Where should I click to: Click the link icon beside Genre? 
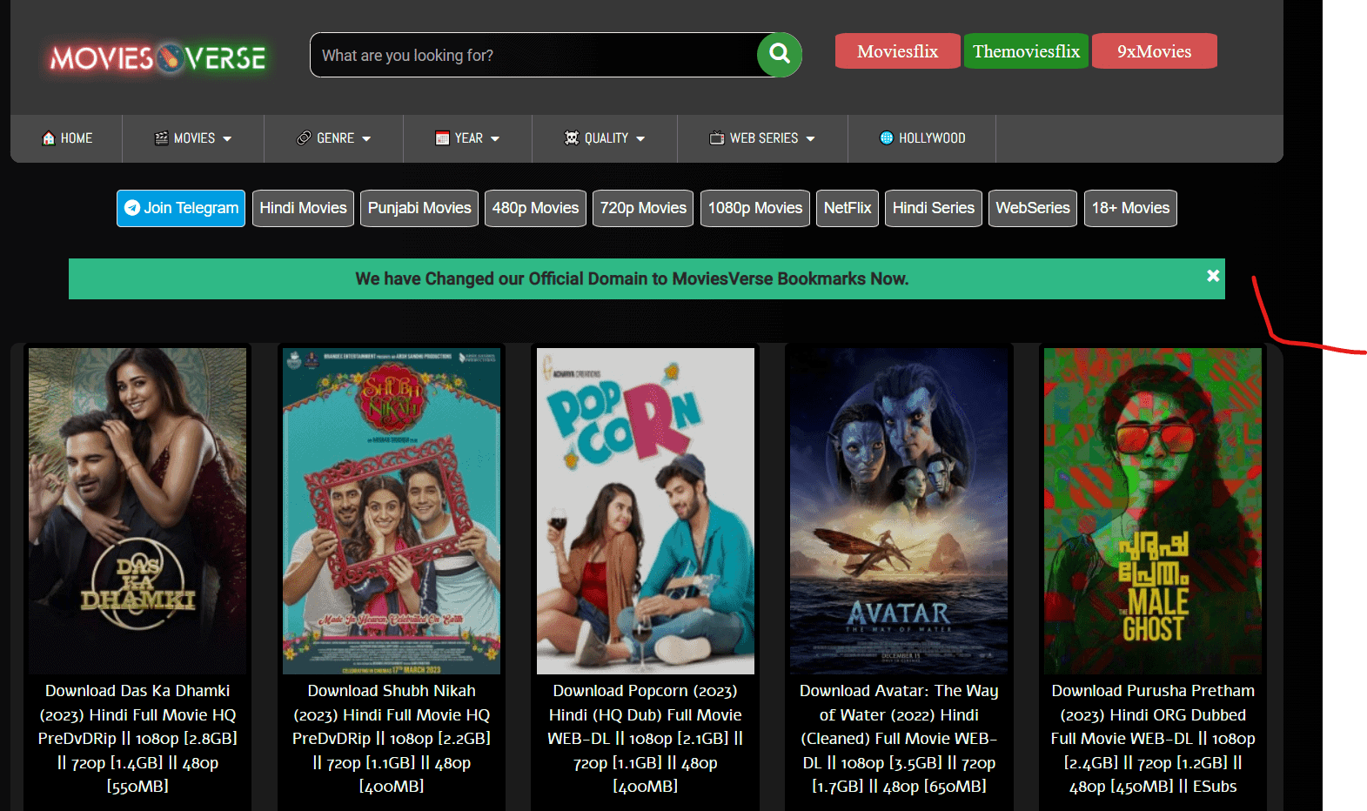tap(304, 138)
